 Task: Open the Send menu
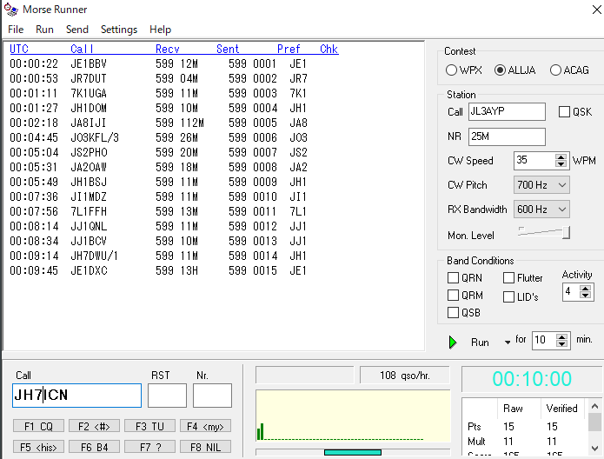click(77, 30)
